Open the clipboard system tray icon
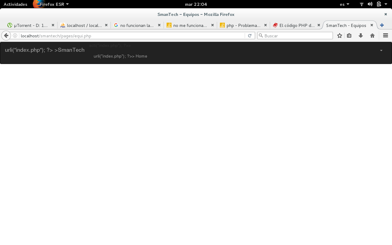392x245 pixels. (x=379, y=4)
